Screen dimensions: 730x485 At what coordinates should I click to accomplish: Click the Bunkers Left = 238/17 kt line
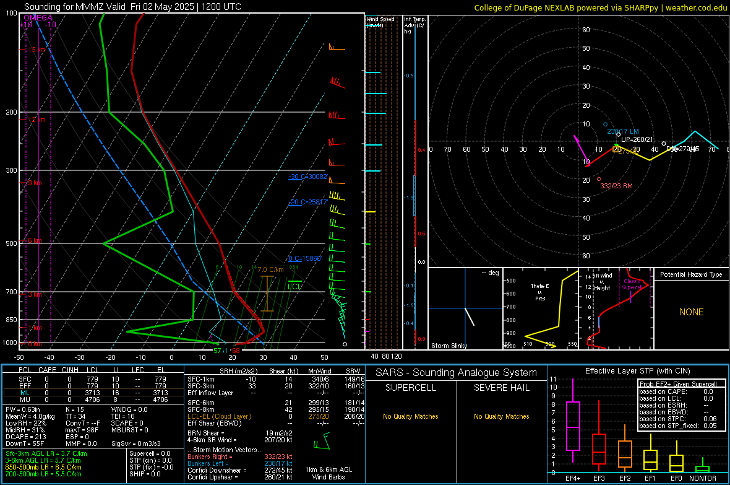click(240, 463)
